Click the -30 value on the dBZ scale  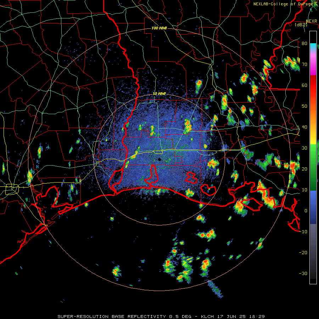coord(303,274)
